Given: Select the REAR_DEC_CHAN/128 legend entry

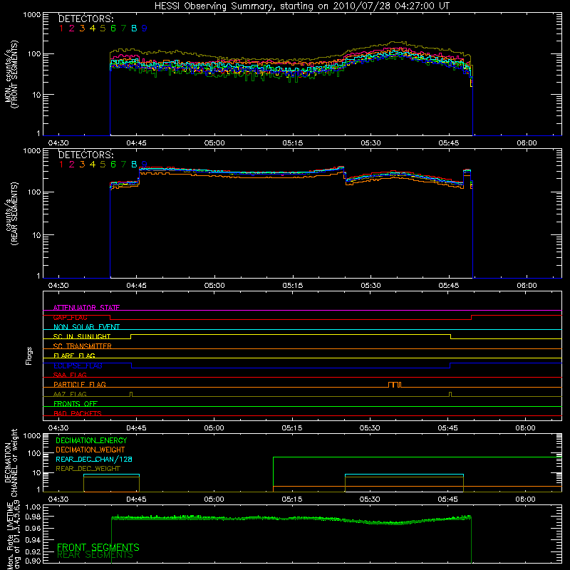Looking at the screenshot, I should point(94,460).
